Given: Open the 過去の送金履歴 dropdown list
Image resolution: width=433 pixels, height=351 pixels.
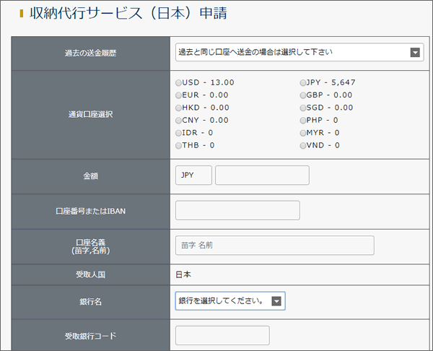Looking at the screenshot, I should 299,52.
